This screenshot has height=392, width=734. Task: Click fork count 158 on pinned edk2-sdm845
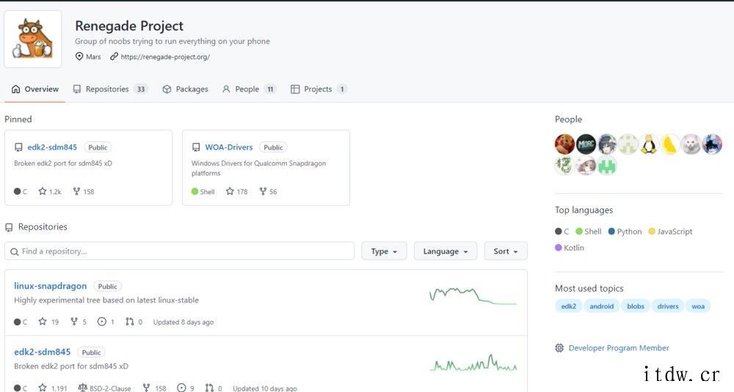click(84, 191)
